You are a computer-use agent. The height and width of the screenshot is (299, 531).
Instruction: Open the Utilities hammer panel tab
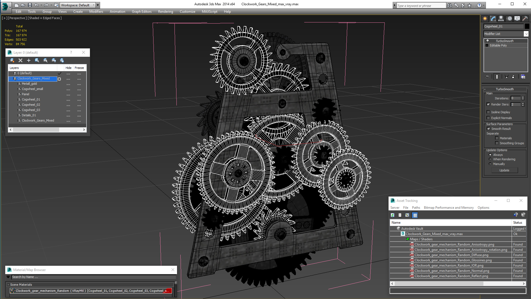525,19
